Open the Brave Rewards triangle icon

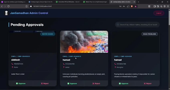(135, 6)
